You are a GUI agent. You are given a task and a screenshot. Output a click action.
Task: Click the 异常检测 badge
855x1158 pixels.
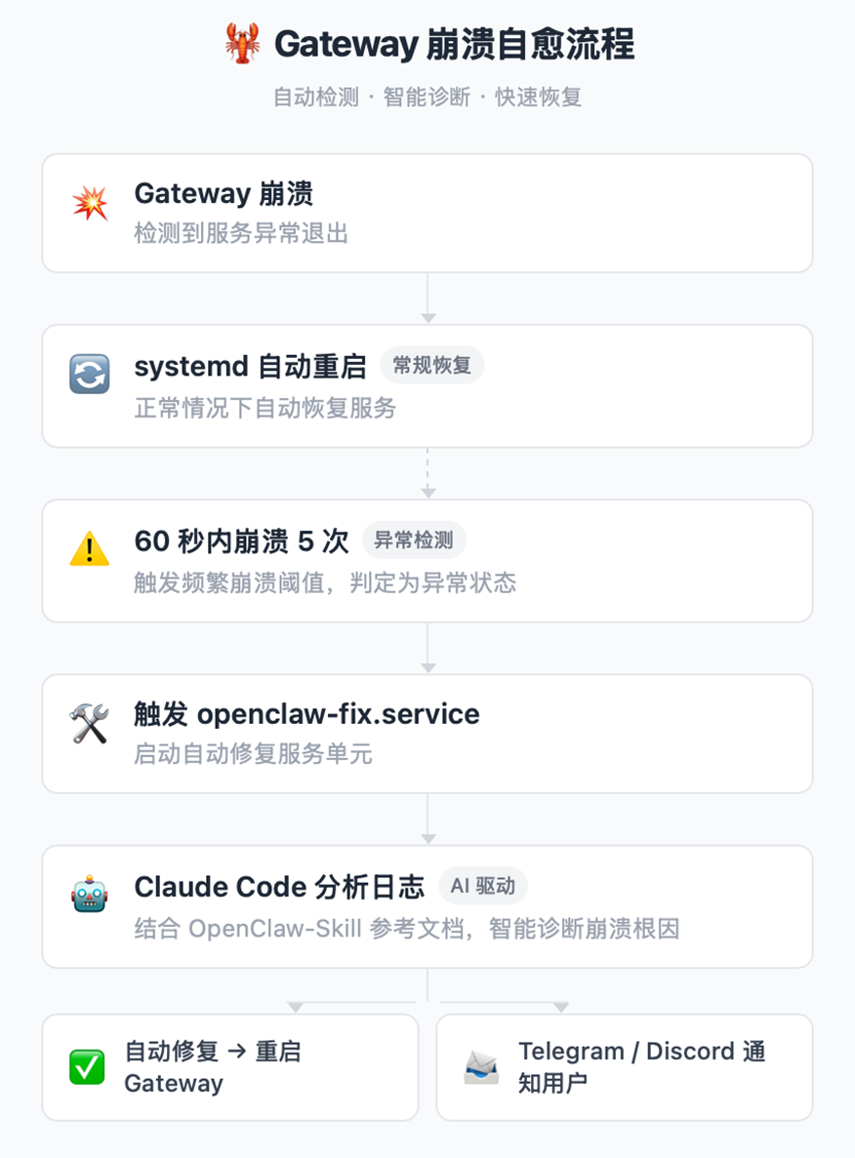tap(414, 539)
